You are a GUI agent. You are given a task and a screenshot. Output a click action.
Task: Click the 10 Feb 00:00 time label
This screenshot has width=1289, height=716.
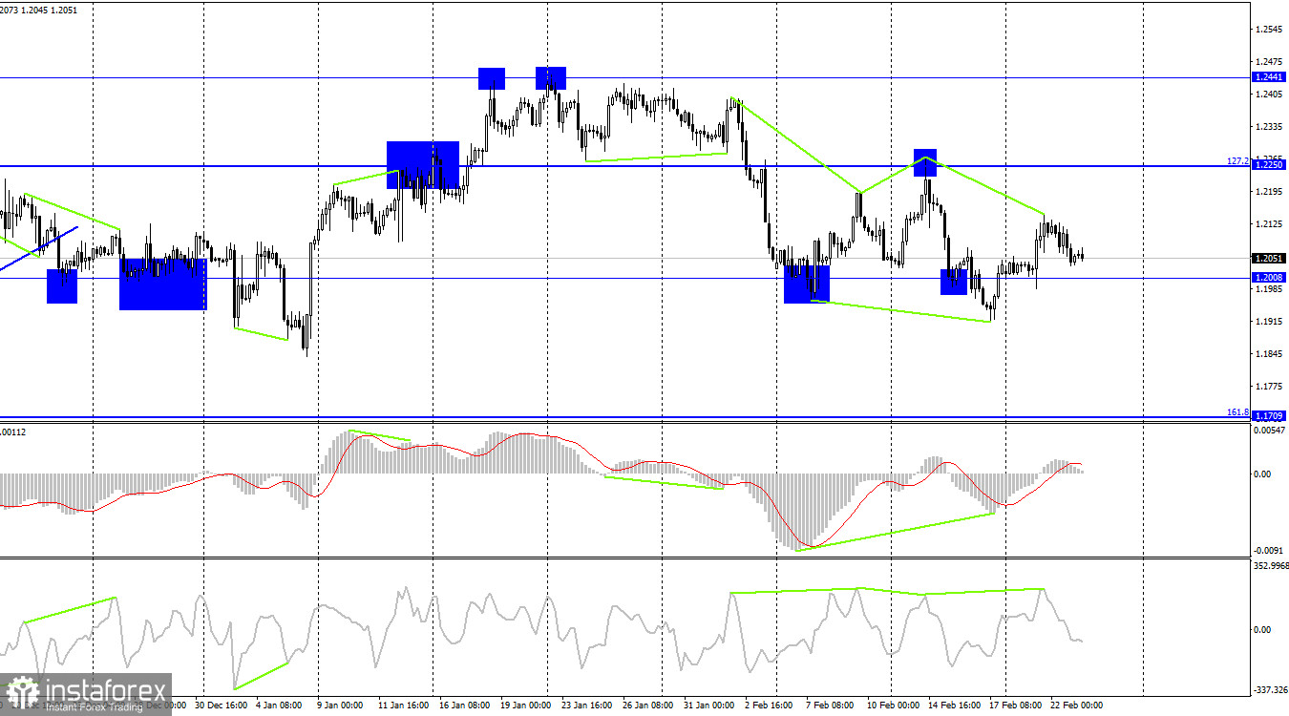tap(892, 705)
